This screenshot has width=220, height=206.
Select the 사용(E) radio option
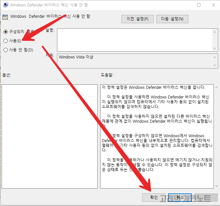point(5,41)
